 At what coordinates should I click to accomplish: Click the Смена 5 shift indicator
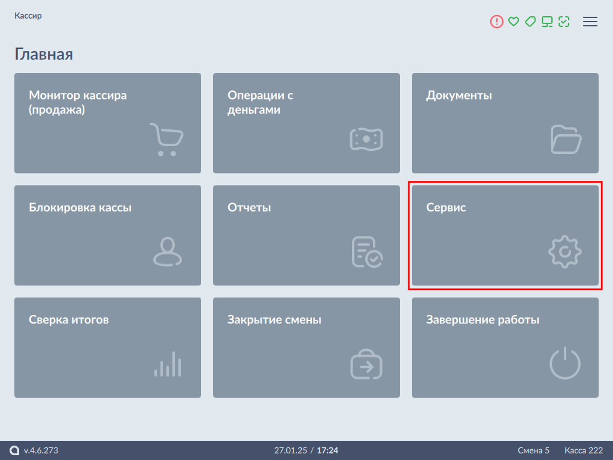[x=533, y=450]
